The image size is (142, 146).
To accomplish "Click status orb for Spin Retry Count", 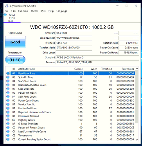I will [x=8, y=96].
